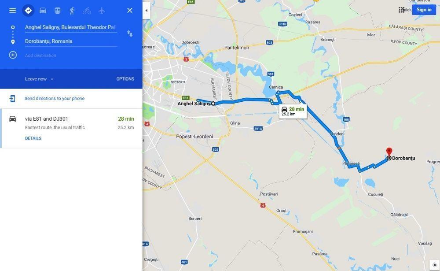Show your location on the map

point(434,265)
